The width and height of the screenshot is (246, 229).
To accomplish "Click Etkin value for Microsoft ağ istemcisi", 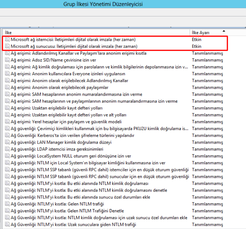I will [197, 40].
